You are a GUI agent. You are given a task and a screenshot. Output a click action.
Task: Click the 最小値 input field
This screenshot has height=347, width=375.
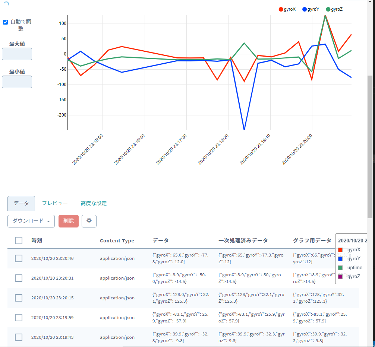pos(17,82)
